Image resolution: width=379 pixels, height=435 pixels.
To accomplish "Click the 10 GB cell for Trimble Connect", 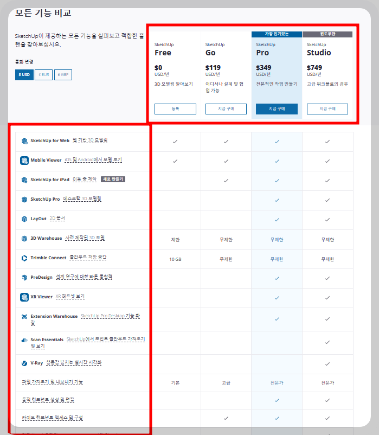I will 175,259.
